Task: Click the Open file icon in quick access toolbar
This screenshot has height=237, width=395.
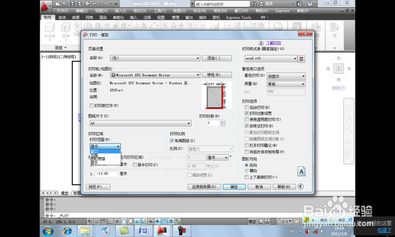Action: [x=65, y=4]
